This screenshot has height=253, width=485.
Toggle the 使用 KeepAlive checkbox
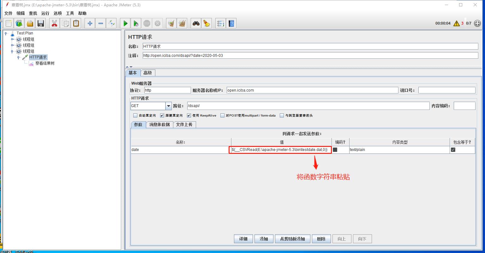[189, 116]
